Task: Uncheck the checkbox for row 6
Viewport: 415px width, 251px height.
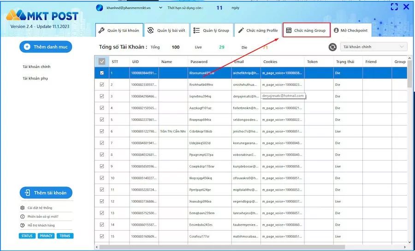Action: [x=102, y=131]
